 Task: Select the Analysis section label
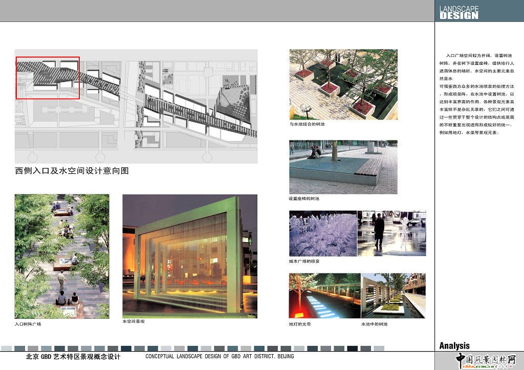click(x=454, y=345)
